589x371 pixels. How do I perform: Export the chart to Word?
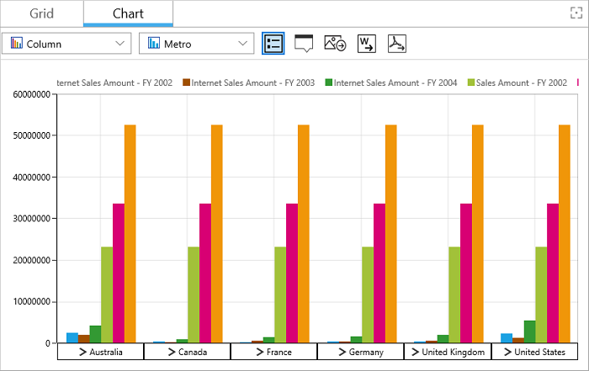(366, 44)
